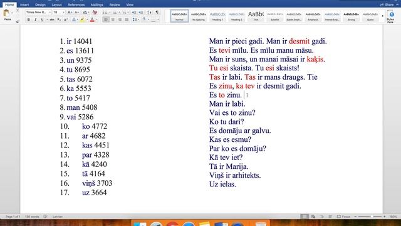Open bullet library dropdown arrow
This screenshot has width=401, height=226.
pyautogui.click(x=110, y=13)
